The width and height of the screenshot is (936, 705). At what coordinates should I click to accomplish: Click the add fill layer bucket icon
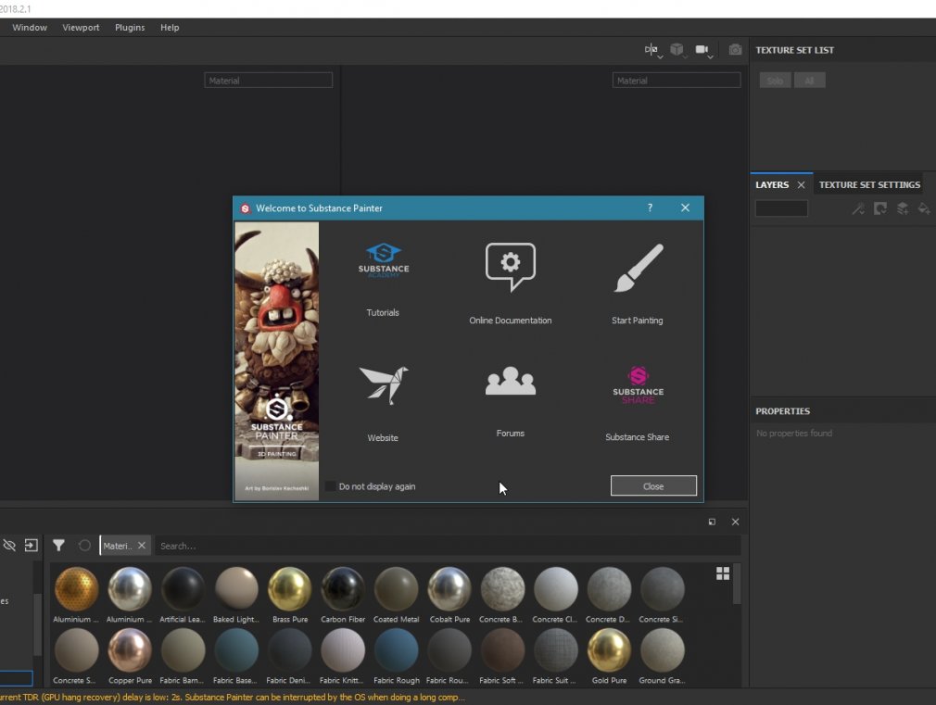point(924,208)
